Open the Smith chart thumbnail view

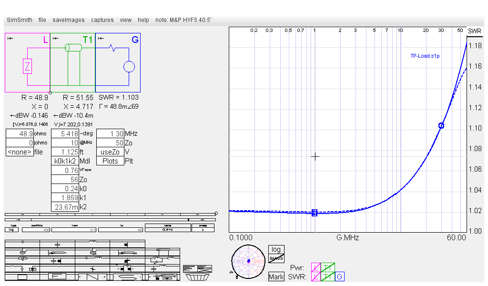click(247, 261)
